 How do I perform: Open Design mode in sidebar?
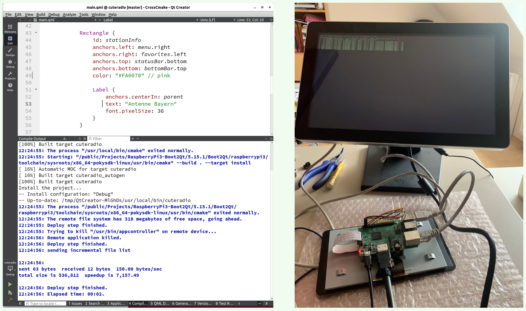(10, 52)
